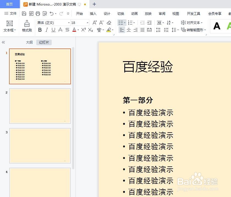The width and height of the screenshot is (231, 197).
Task: Open the 审阅 ribbon tab
Action: point(162,14)
